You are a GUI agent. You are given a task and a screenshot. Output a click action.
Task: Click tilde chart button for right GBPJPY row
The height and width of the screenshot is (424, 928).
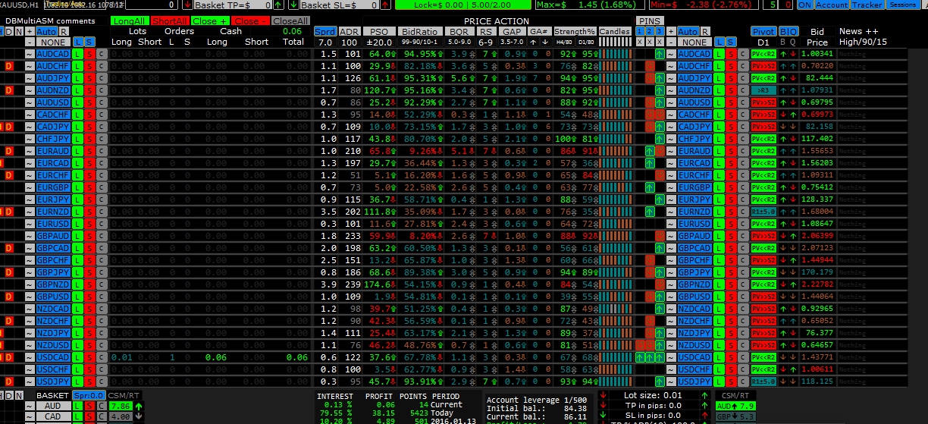671,272
